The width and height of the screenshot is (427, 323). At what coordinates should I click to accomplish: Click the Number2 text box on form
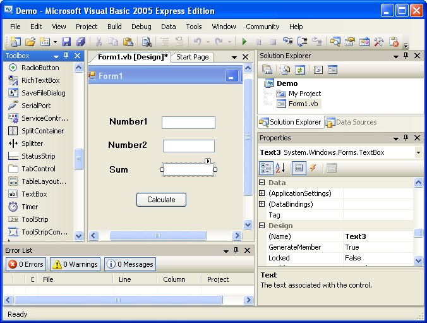pos(188,146)
